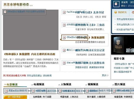Click the broken image icon under 电视频道

point(33,91)
